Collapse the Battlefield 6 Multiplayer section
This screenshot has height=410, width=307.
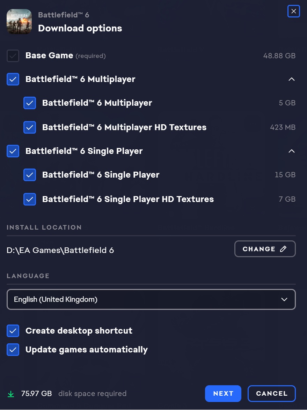(x=292, y=79)
